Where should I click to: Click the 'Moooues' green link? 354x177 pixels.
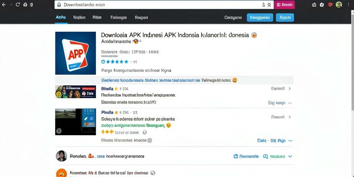[x=278, y=156]
